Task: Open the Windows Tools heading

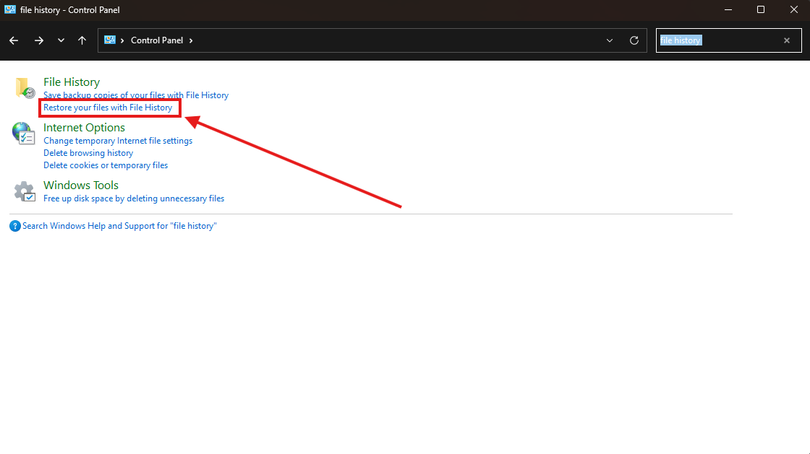Action: coord(81,185)
